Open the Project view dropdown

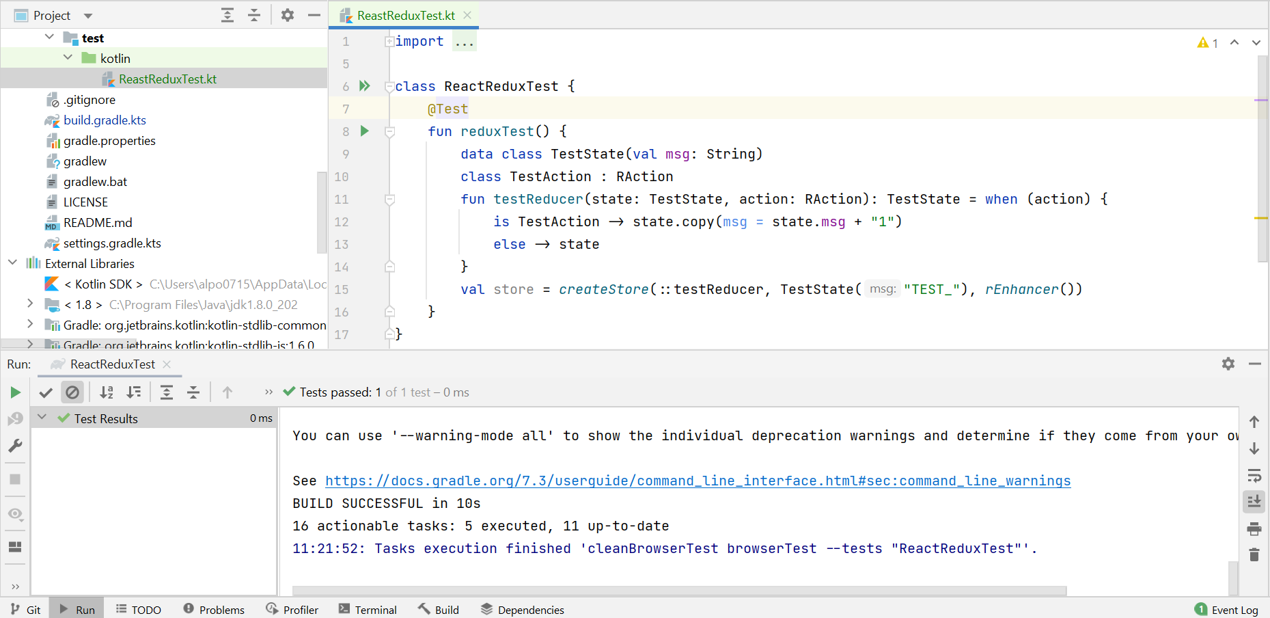click(87, 16)
